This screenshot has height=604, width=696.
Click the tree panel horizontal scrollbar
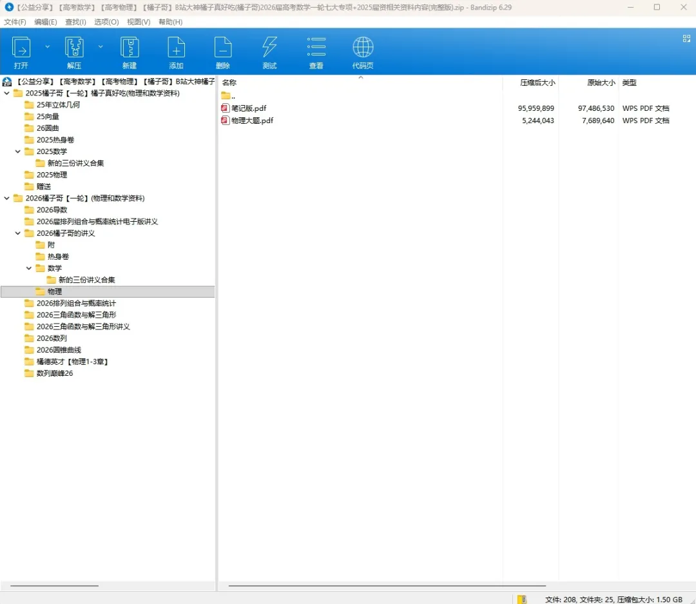pyautogui.click(x=54, y=586)
